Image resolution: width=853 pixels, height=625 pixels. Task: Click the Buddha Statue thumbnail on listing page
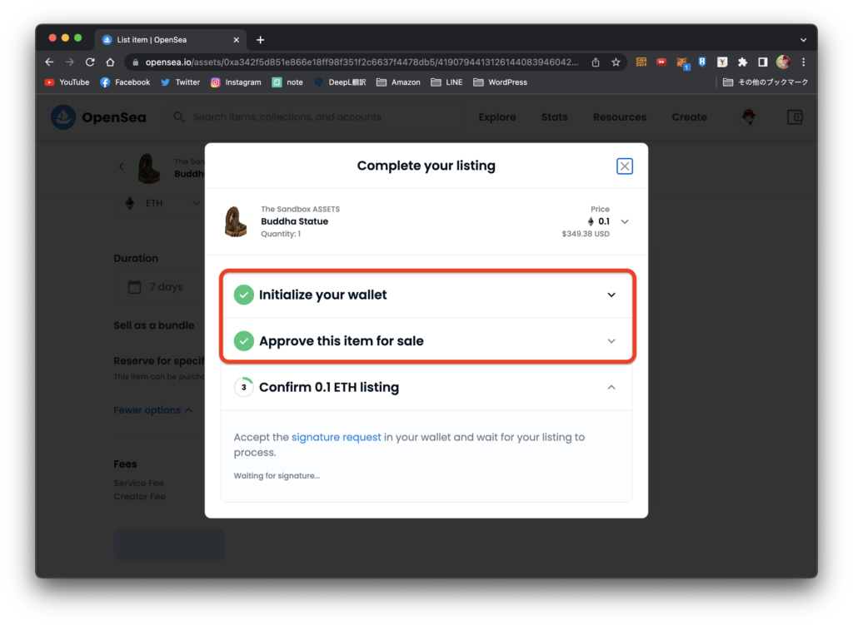[x=148, y=168]
